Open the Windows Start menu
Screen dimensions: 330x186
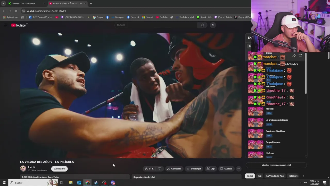click(4, 183)
